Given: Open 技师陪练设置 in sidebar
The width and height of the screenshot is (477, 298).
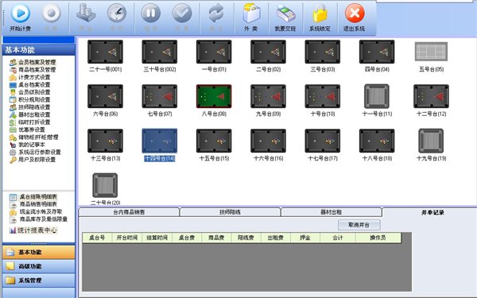Looking at the screenshot, I should 30,107.
